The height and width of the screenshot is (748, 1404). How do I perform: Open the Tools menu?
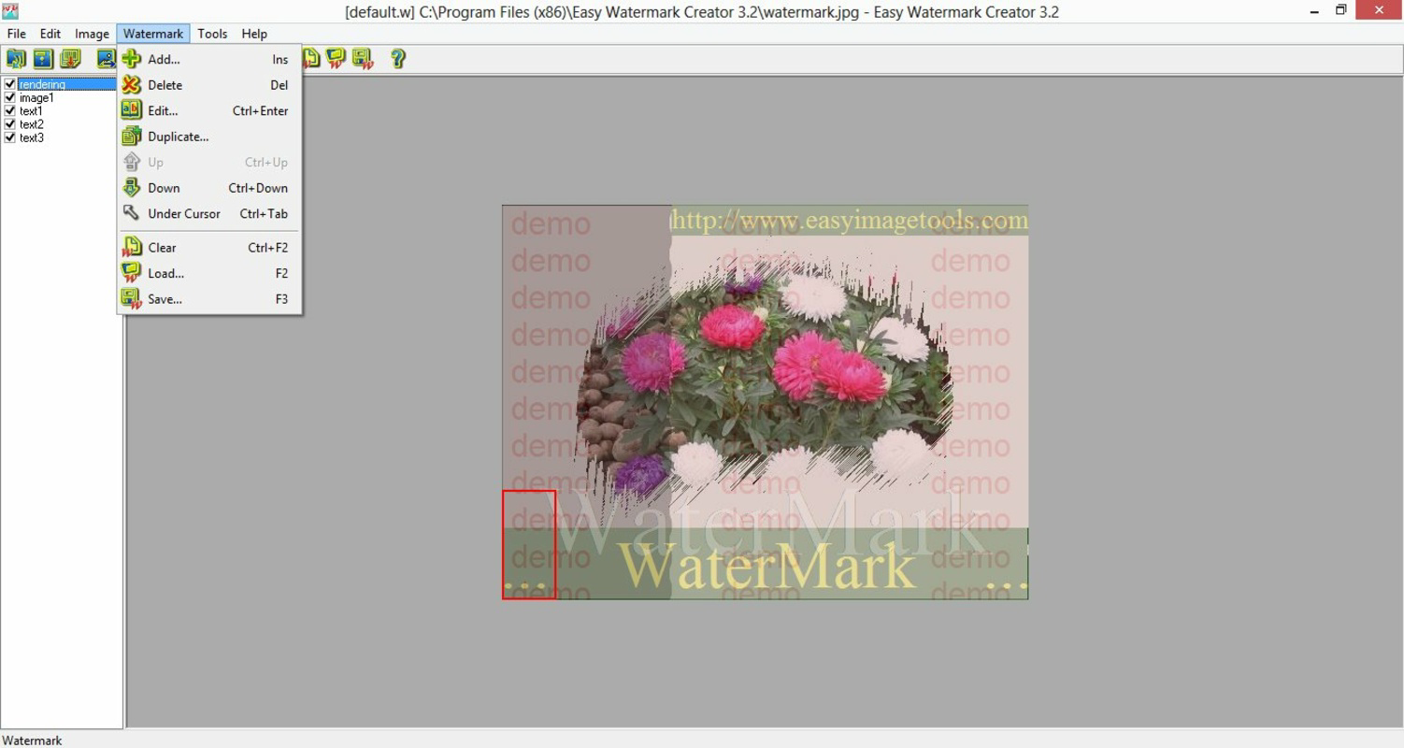[212, 34]
